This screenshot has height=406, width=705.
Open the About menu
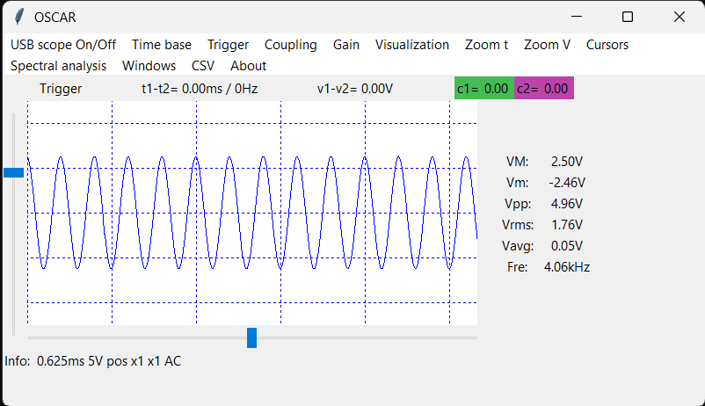pyautogui.click(x=248, y=66)
